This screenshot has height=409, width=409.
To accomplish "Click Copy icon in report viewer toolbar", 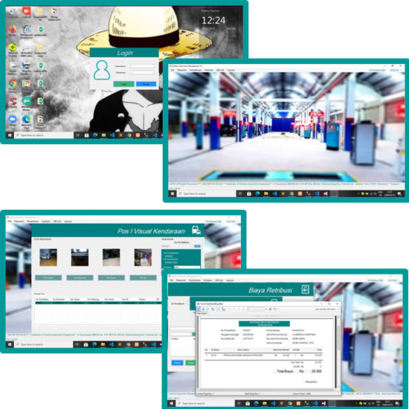I will tap(213, 309).
